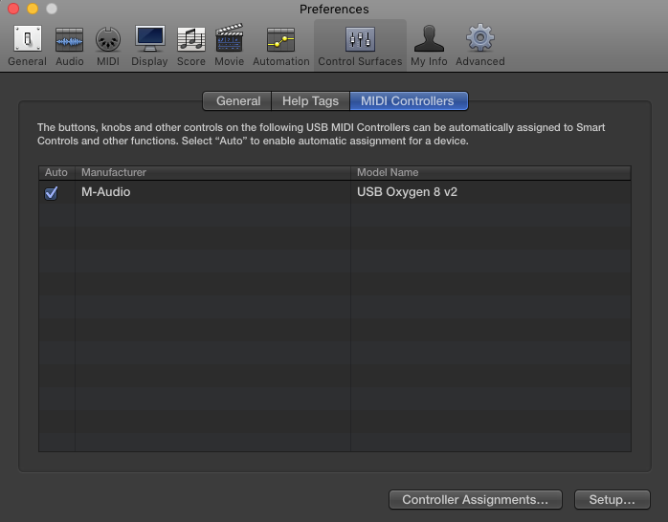668x522 pixels.
Task: Click the Model Name column header
Action: pos(491,172)
